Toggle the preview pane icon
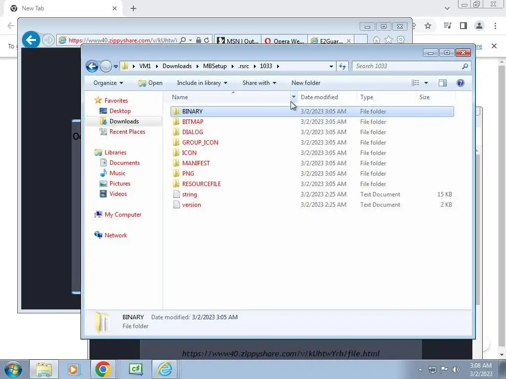 [443, 83]
